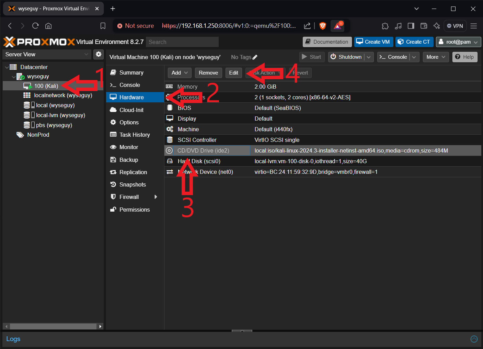Open the Server View dropdown
This screenshot has width=483, height=349.
(47, 54)
